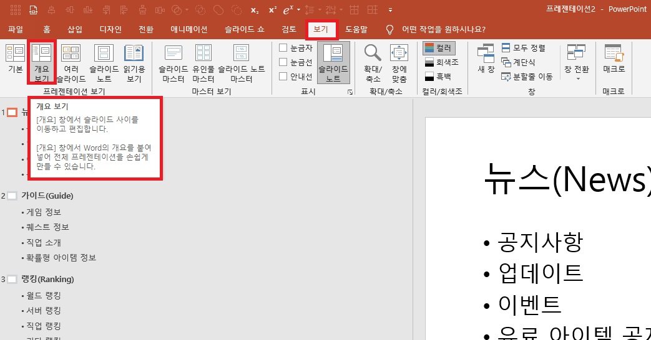Screen dimensions: 651x340
Task: Switch to the Insert (삽입) tab
Action: pos(75,29)
